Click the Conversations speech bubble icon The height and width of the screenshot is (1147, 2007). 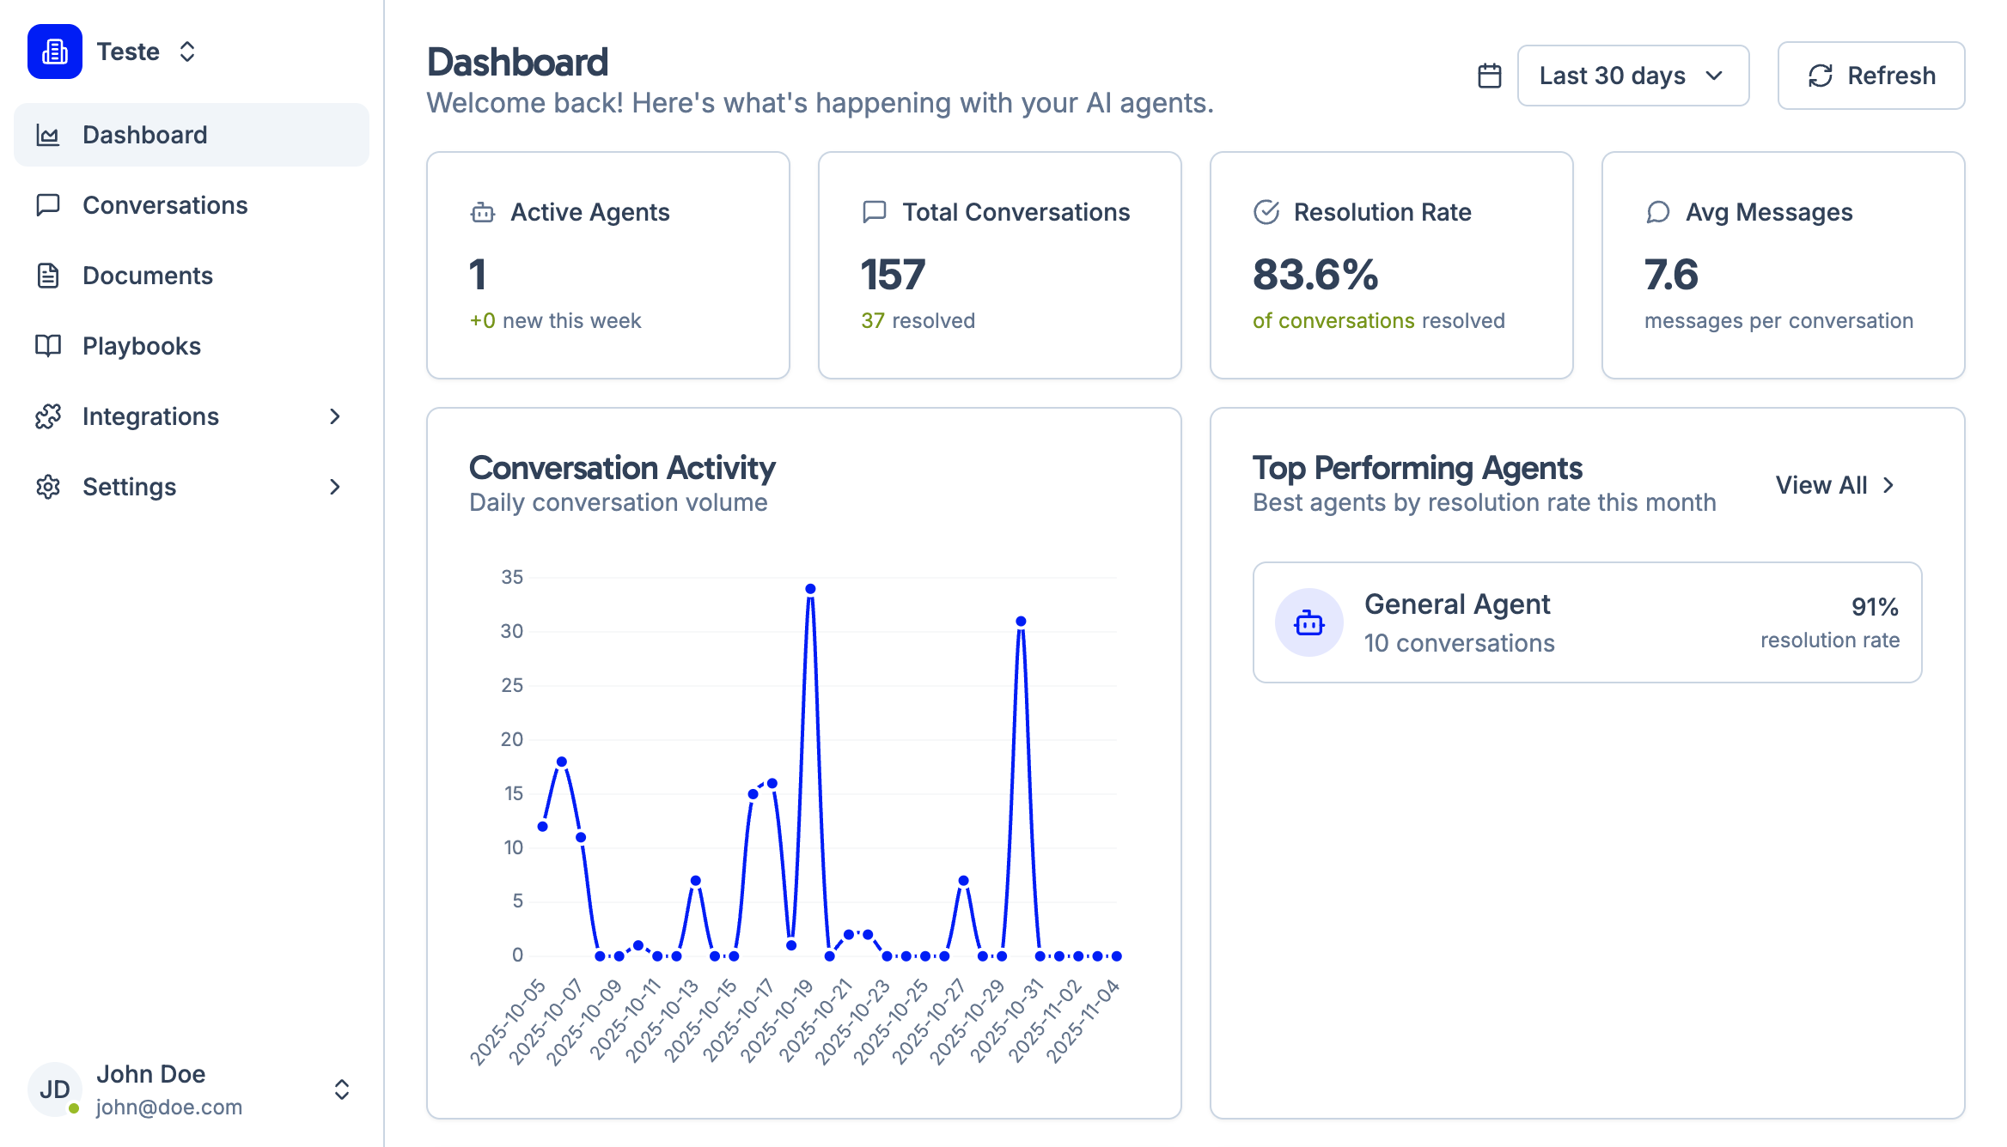48,205
